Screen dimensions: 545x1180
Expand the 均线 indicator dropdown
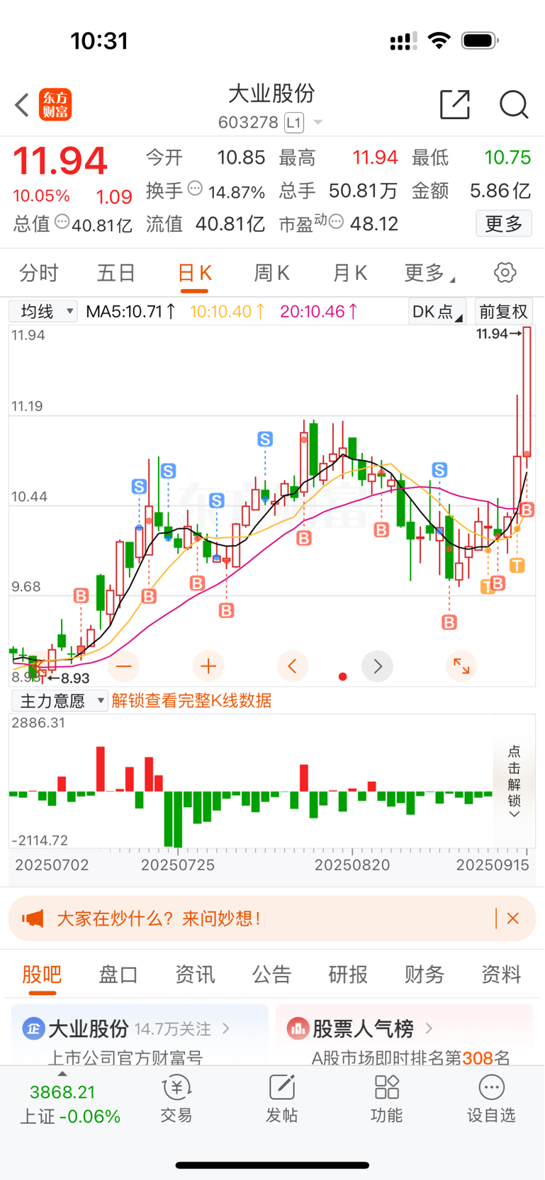[x=43, y=311]
